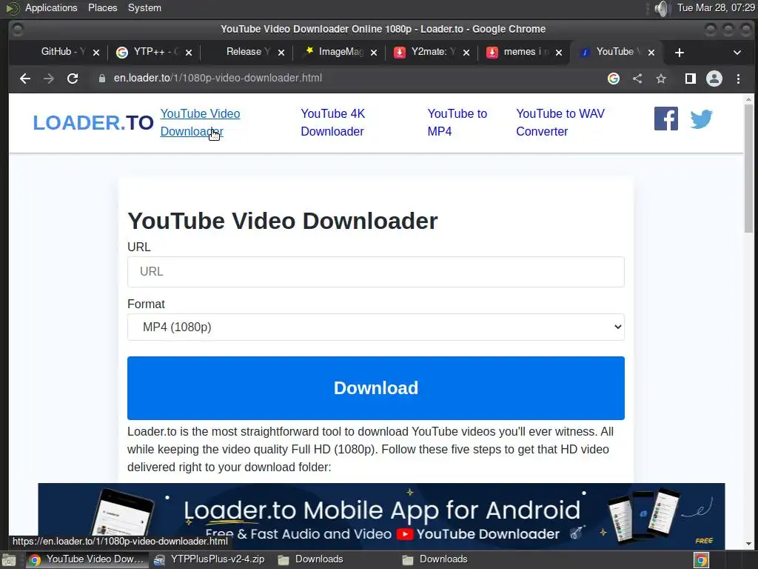Click the blue Download button

pyautogui.click(x=375, y=388)
